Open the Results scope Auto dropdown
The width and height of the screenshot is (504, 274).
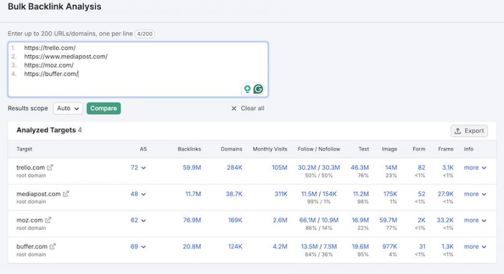(68, 109)
